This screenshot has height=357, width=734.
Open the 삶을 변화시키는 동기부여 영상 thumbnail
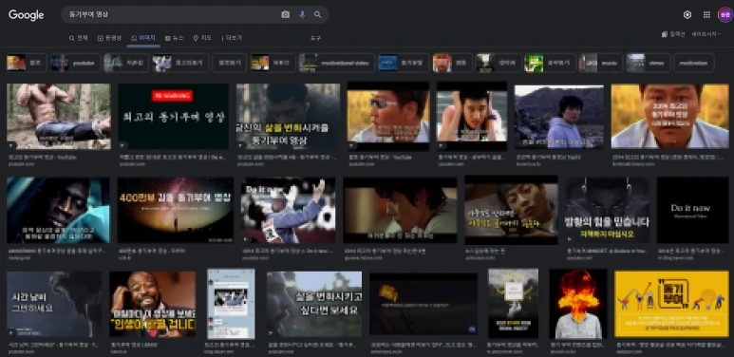(288, 117)
